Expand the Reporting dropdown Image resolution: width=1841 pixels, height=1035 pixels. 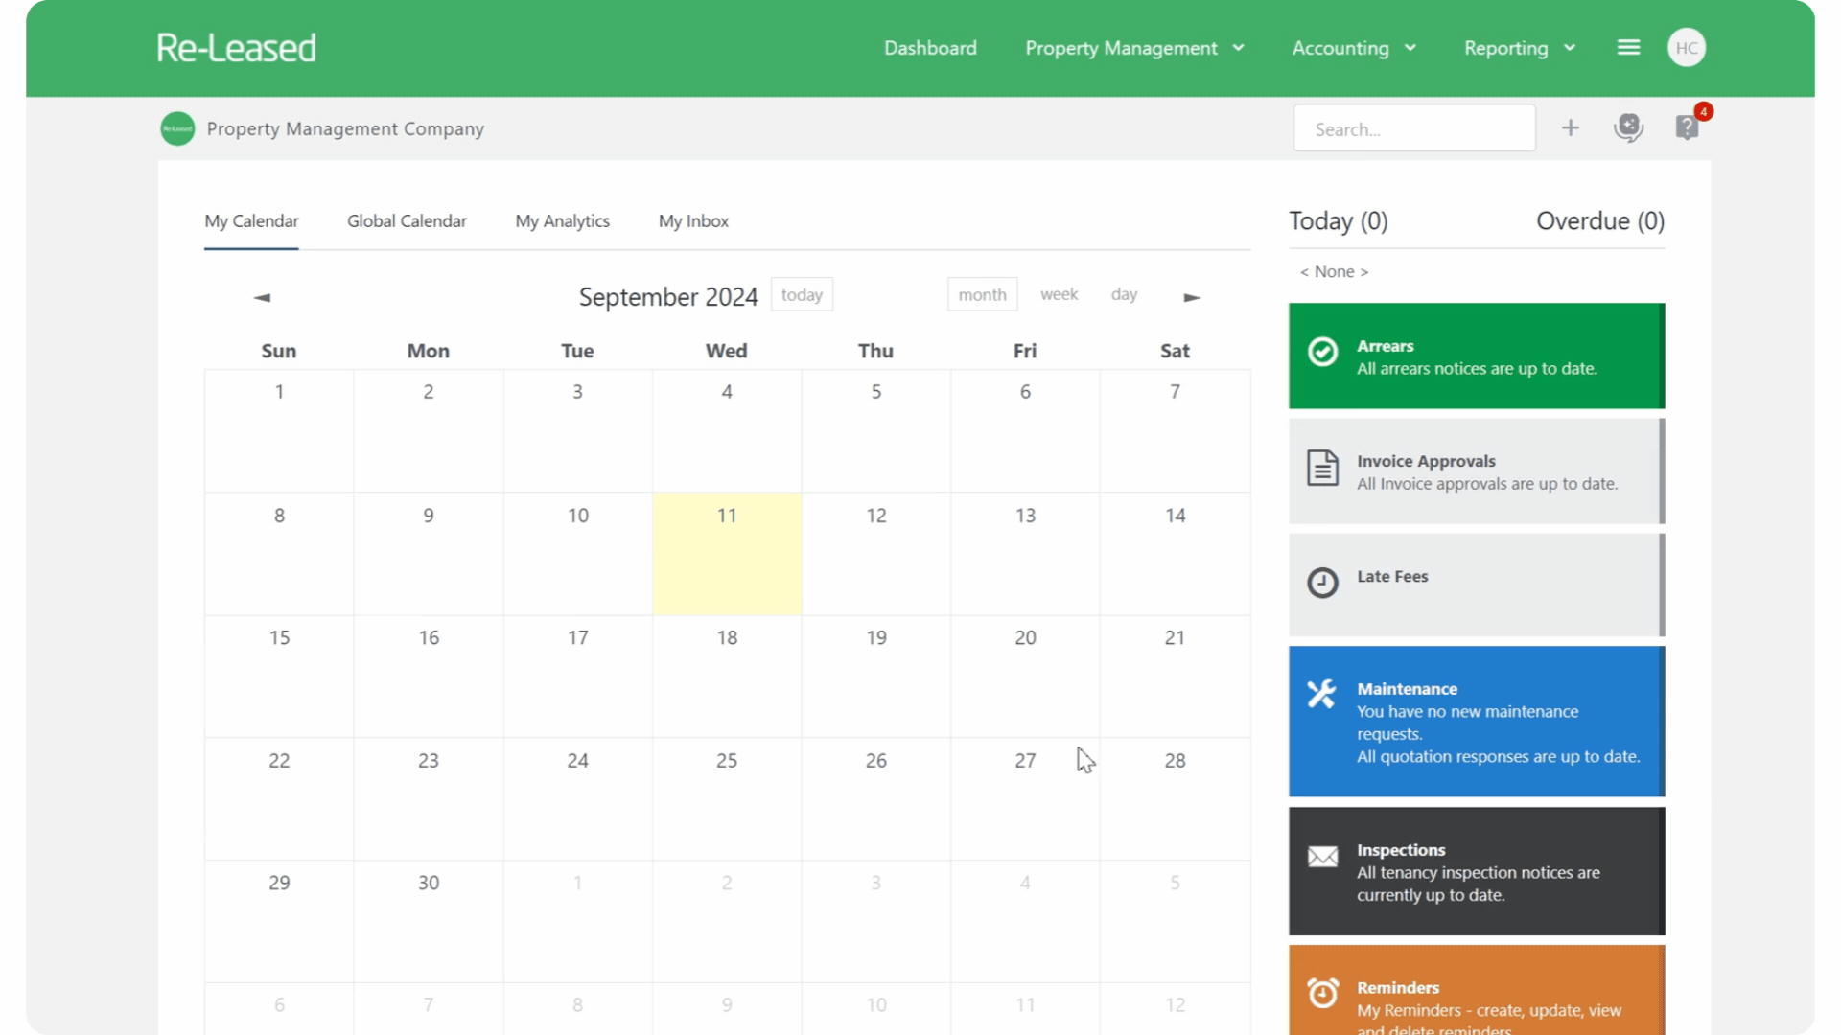pyautogui.click(x=1520, y=48)
